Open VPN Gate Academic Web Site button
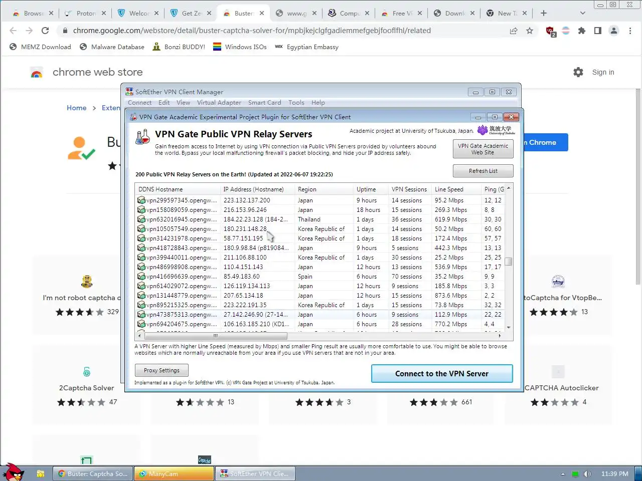The width and height of the screenshot is (642, 481). 483,149
